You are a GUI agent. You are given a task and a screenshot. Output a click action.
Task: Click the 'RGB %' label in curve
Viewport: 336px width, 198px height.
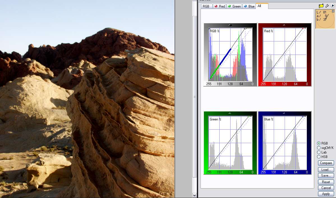click(215, 31)
